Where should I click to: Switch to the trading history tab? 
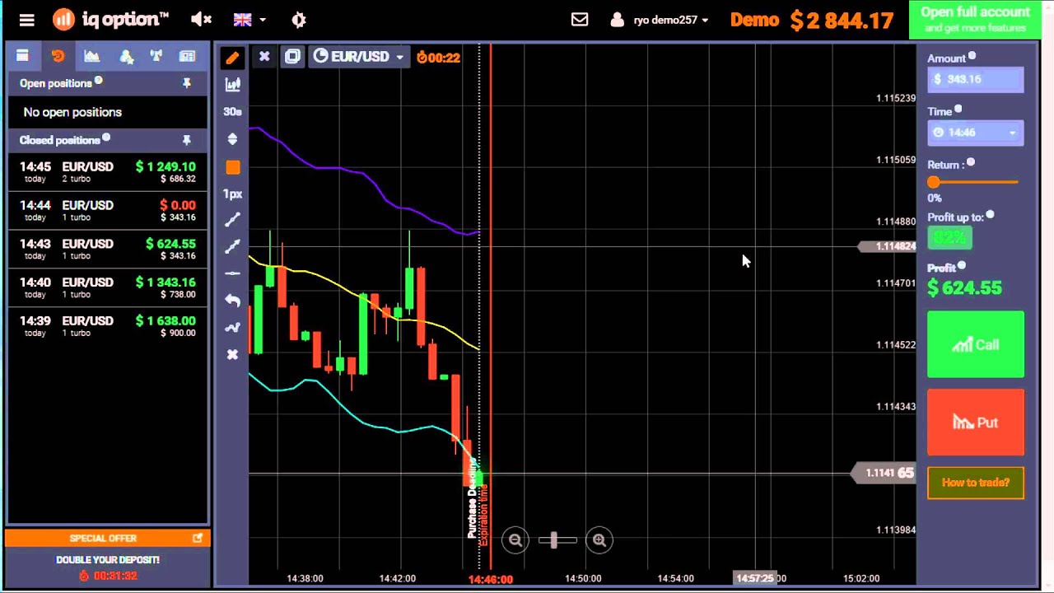pos(58,56)
